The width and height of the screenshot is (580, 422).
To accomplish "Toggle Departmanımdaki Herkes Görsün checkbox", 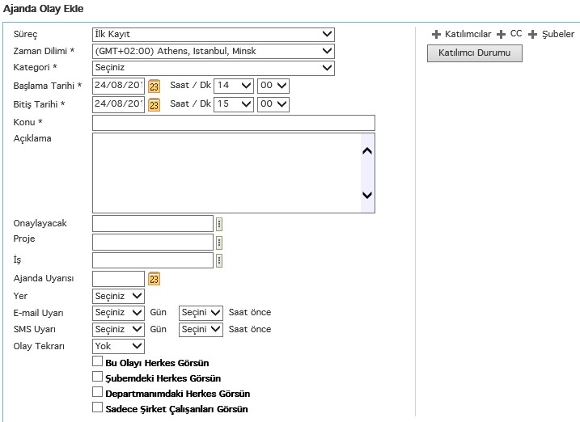I will [x=98, y=392].
